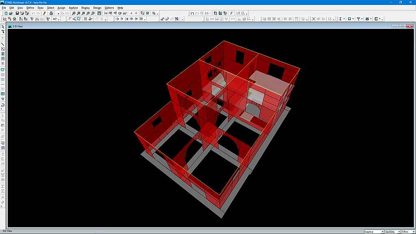Click the Refresh Window pencil icon

(45, 13)
